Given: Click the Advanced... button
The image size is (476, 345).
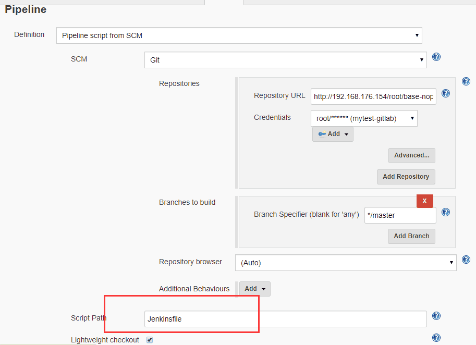Looking at the screenshot, I should coord(411,155).
